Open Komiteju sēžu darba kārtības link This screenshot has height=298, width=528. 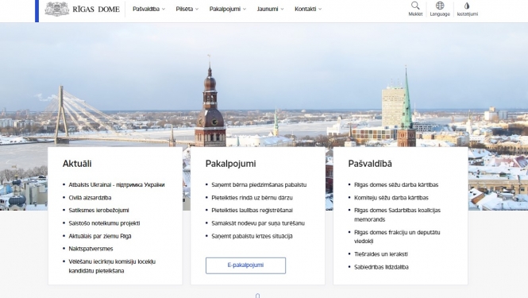pos(391,198)
